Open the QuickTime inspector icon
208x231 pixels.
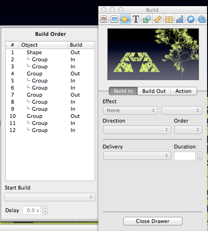(201, 19)
